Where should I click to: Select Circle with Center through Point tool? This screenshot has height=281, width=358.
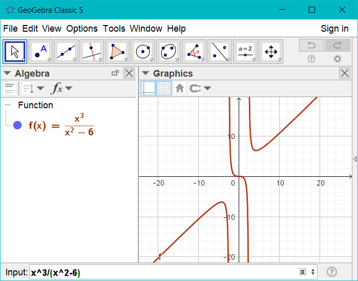click(143, 52)
